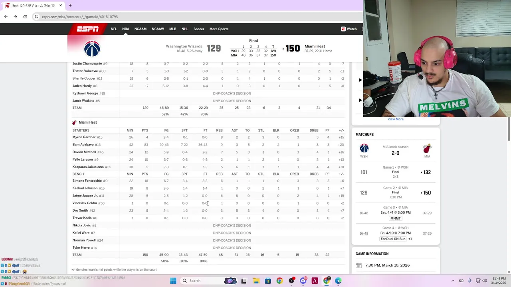Open the NCAAM menu
Viewport: 511px width, 287px height.
coord(141,29)
